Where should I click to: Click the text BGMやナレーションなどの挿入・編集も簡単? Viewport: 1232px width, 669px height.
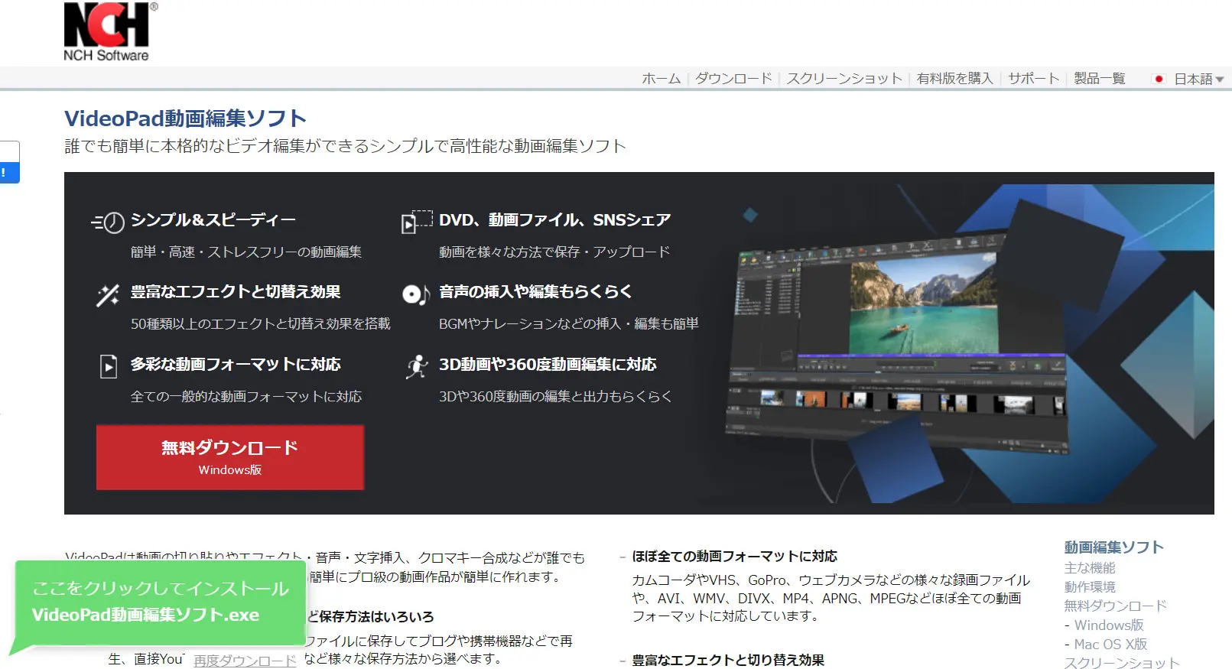point(569,324)
